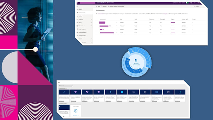213x120 pixels.
Task: Click the 'environment' link in the description text
Action: (x=101, y=14)
